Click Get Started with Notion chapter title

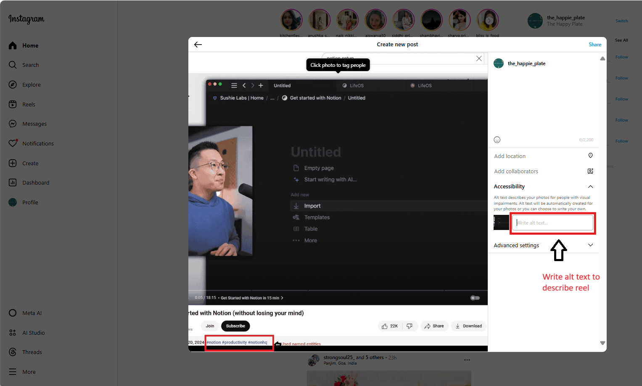(251, 298)
